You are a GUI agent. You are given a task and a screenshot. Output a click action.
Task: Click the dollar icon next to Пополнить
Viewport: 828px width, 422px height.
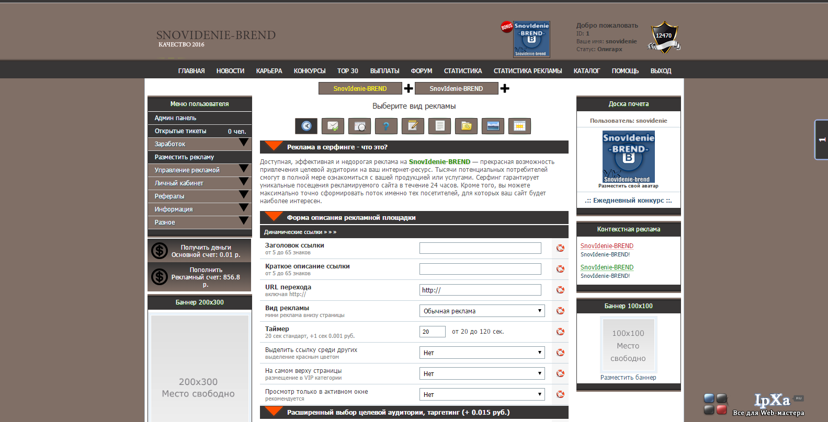(x=160, y=277)
